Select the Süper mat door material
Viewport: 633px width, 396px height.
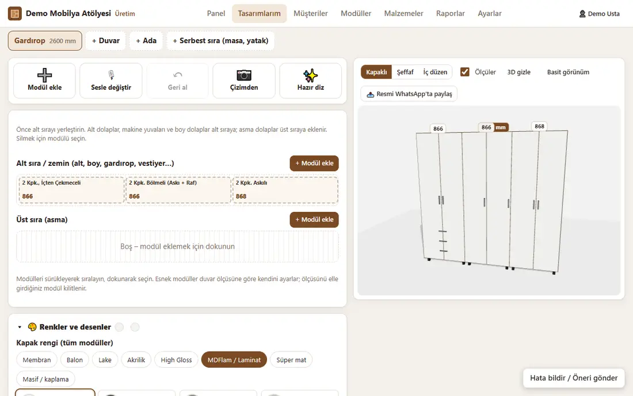click(291, 360)
